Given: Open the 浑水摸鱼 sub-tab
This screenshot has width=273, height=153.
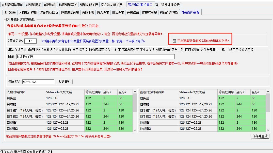Looking at the screenshot, I should click(x=10, y=12).
